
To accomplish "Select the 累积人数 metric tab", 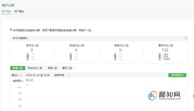I will [x=67, y=68].
